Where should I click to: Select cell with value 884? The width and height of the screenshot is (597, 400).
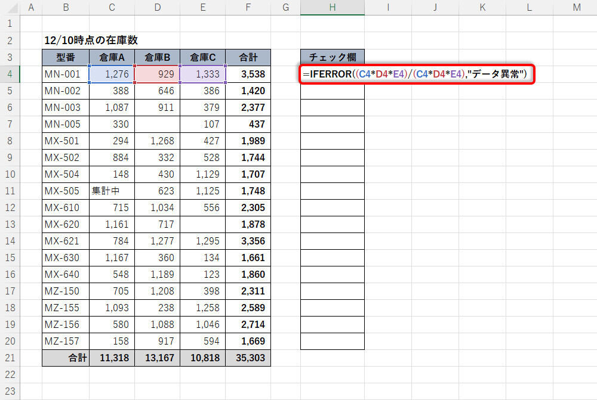click(112, 158)
